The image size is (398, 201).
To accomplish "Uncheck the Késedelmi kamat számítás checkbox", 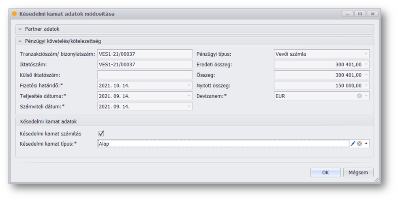I will [x=101, y=133].
